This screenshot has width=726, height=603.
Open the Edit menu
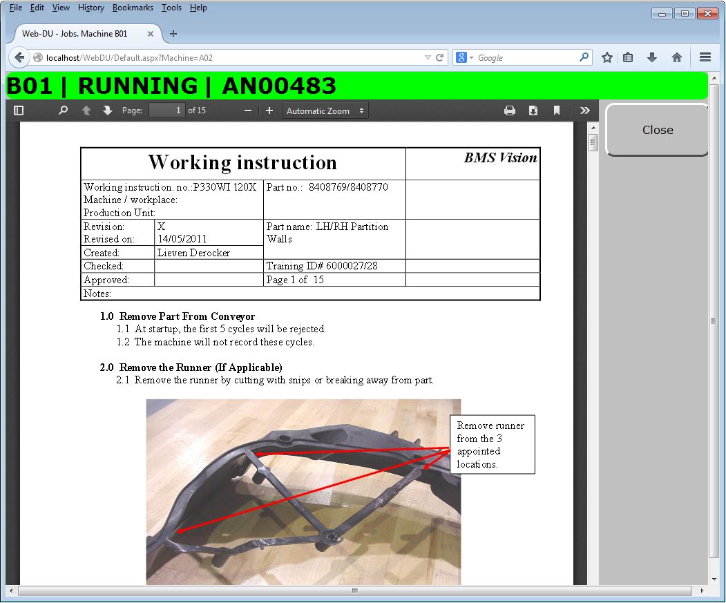37,8
